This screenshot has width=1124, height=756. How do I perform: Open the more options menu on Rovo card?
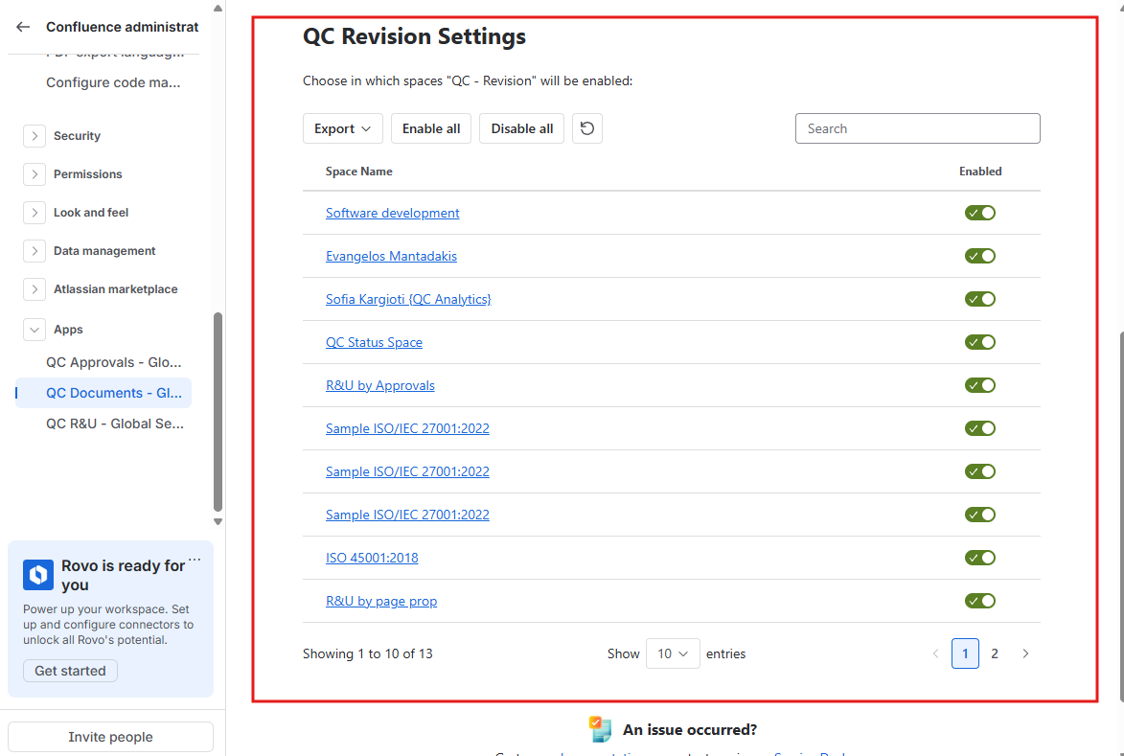coord(195,560)
